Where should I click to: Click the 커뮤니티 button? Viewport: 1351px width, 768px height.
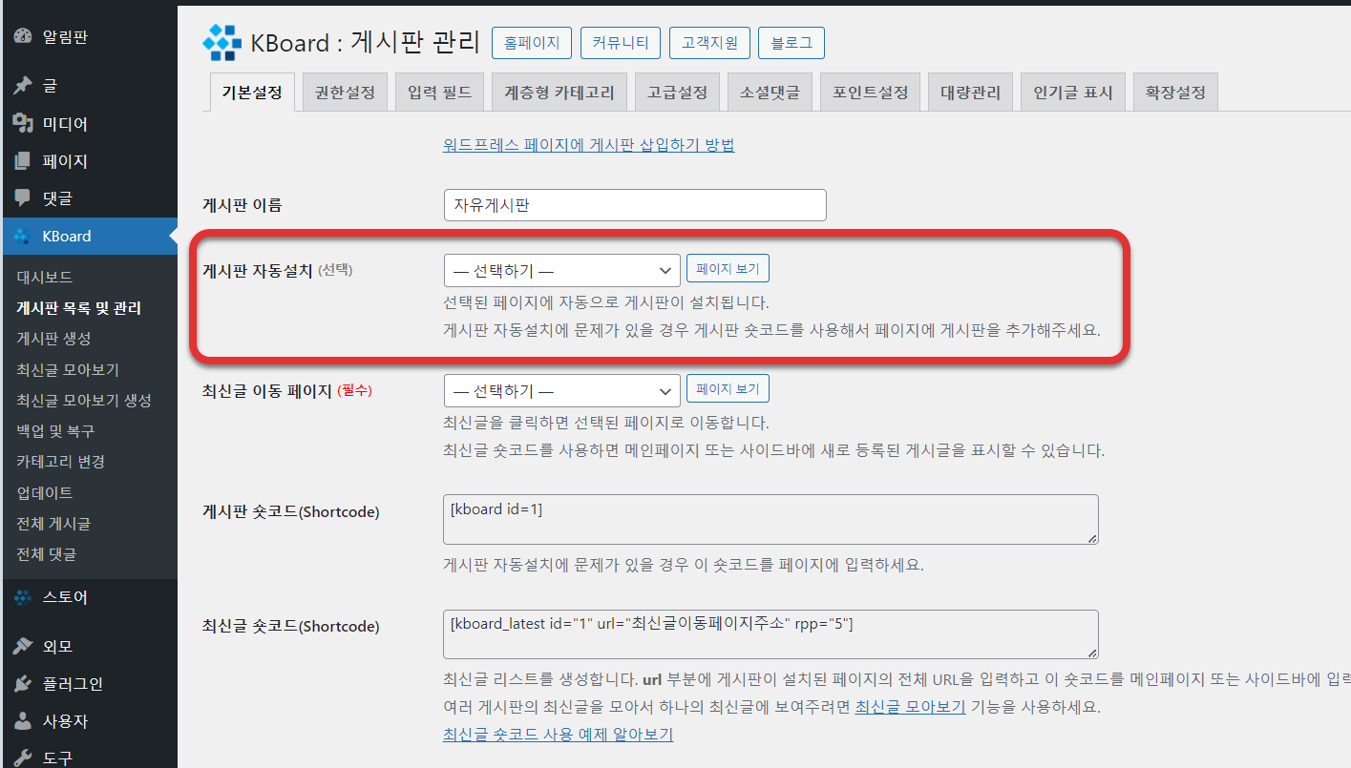pos(621,43)
